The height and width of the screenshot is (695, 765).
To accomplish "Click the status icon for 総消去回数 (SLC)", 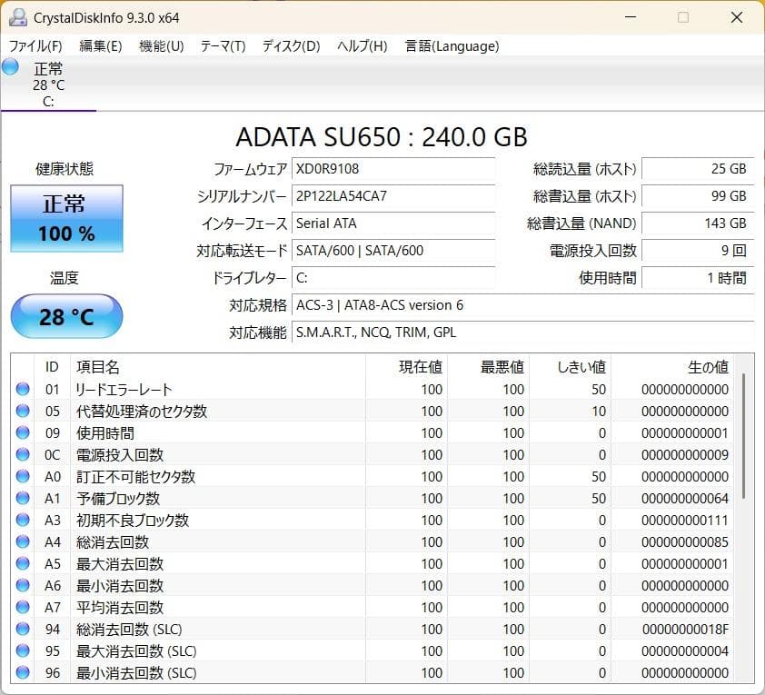I will pyautogui.click(x=24, y=629).
